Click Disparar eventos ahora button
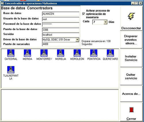The image size is (144, 122). point(131,40)
